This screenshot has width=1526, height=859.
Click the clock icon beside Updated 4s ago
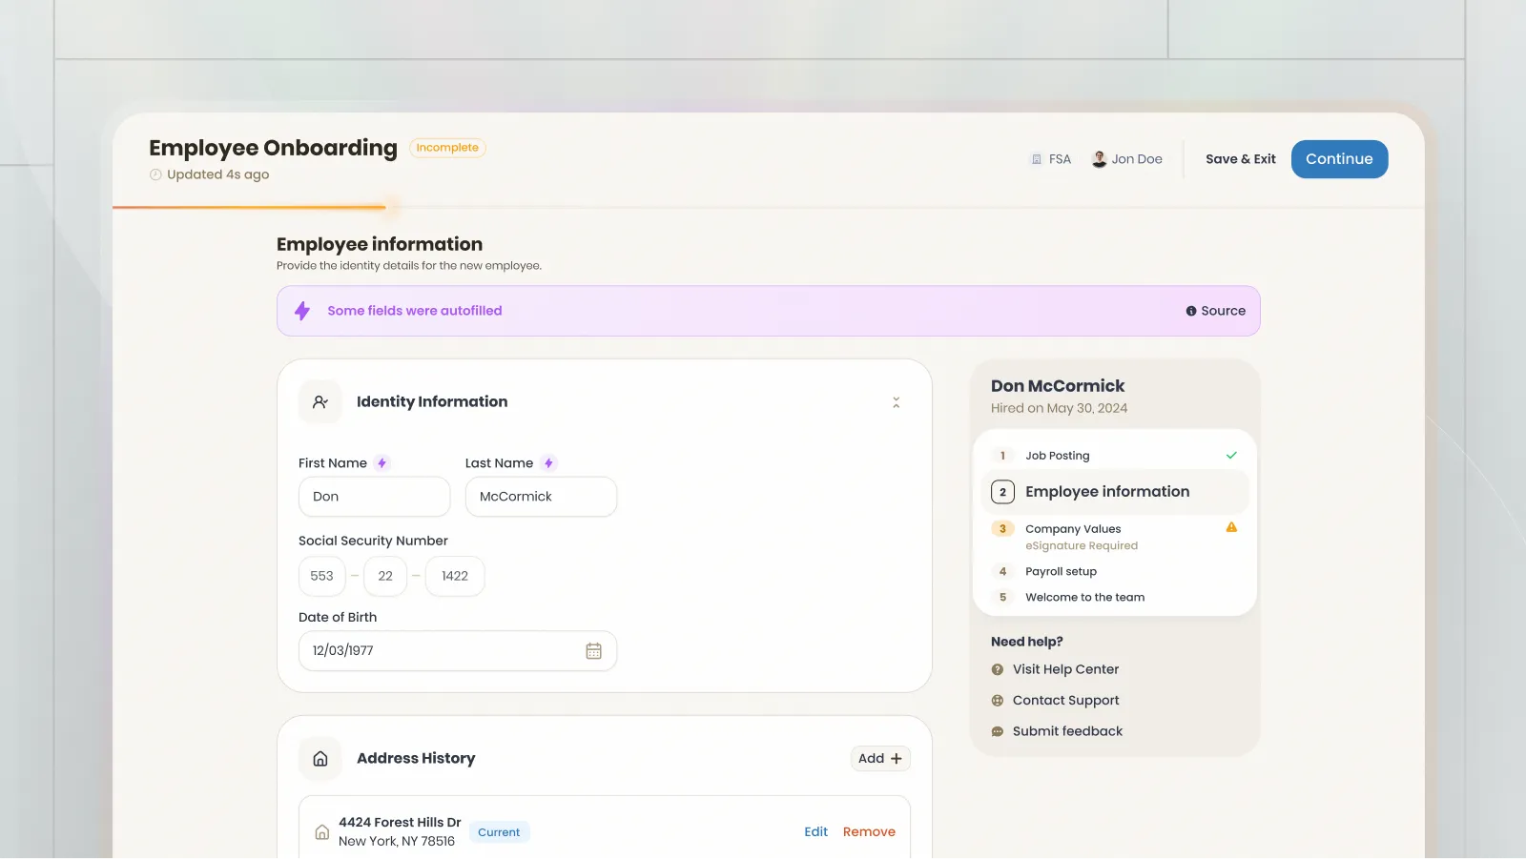point(155,174)
